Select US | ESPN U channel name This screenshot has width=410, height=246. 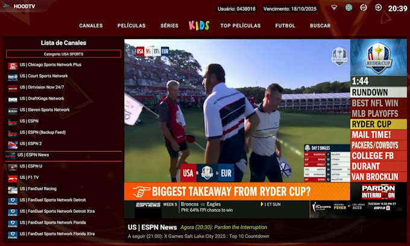coord(31,166)
